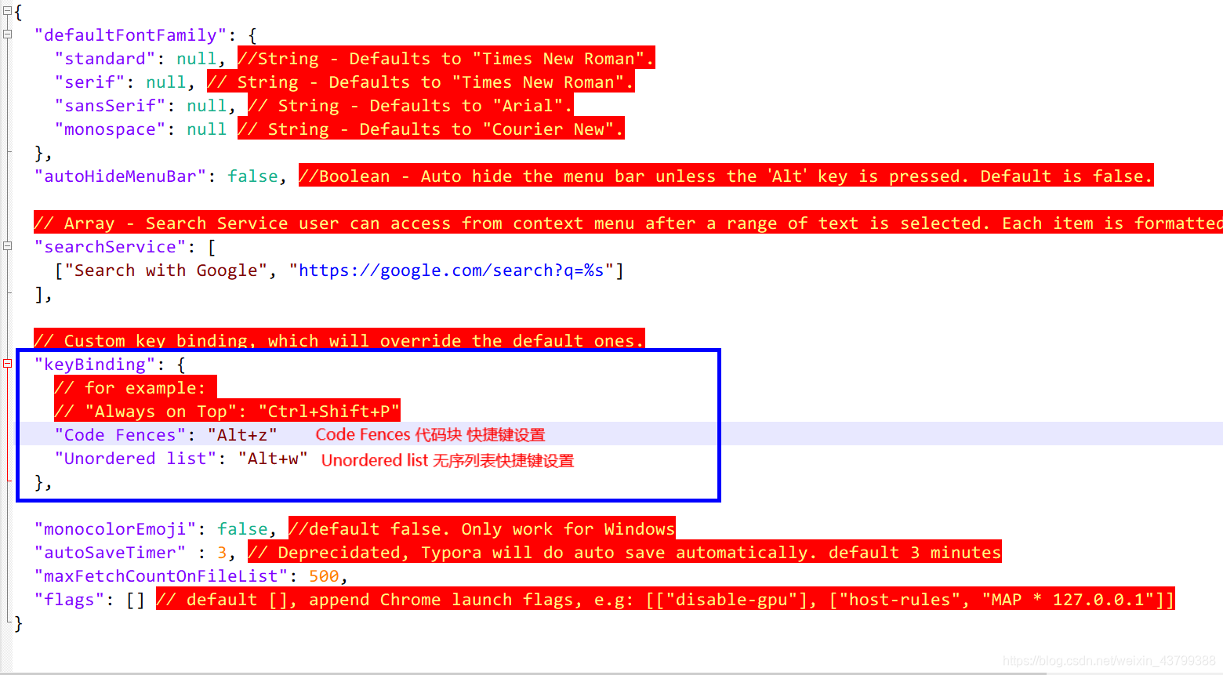1223x675 pixels.
Task: Click the "Search with Google" string
Action: pyautogui.click(x=166, y=270)
